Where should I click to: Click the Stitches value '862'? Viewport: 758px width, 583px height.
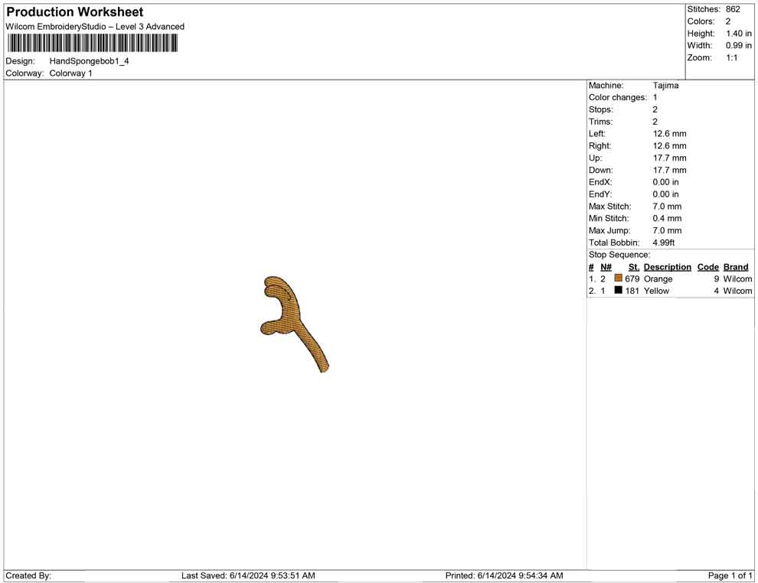coord(733,9)
